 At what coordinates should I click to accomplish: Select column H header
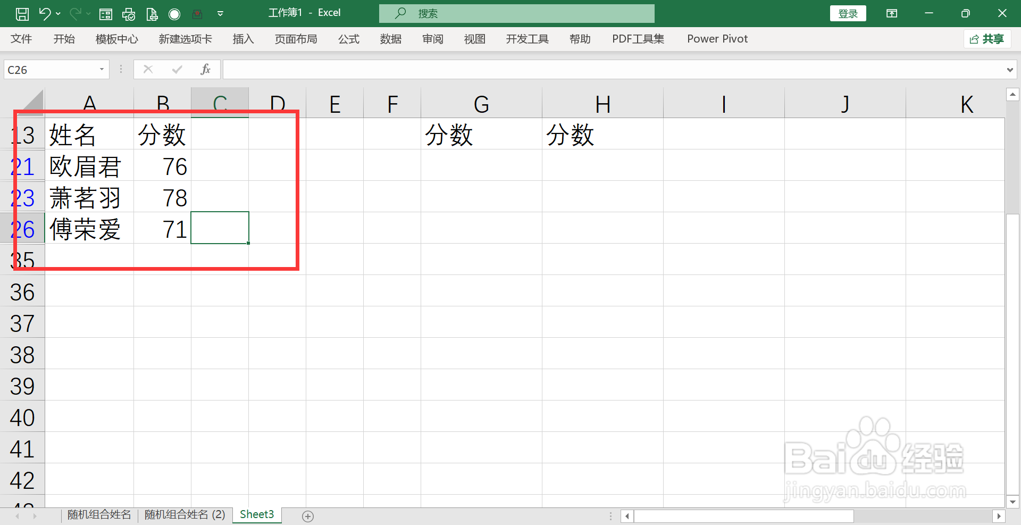(602, 103)
